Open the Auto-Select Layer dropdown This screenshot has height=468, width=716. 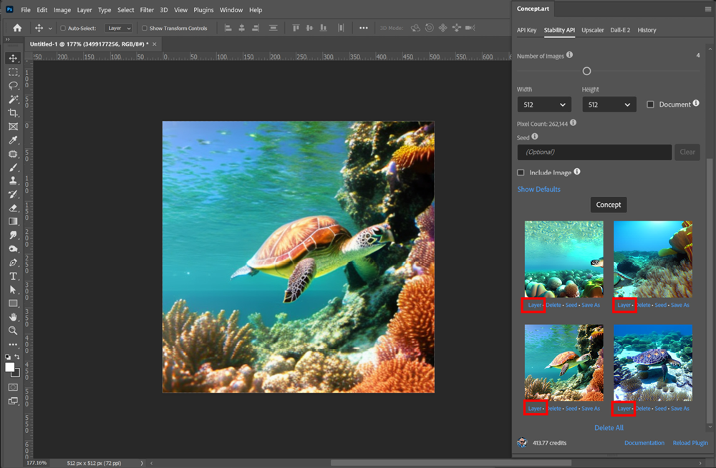pyautogui.click(x=118, y=29)
